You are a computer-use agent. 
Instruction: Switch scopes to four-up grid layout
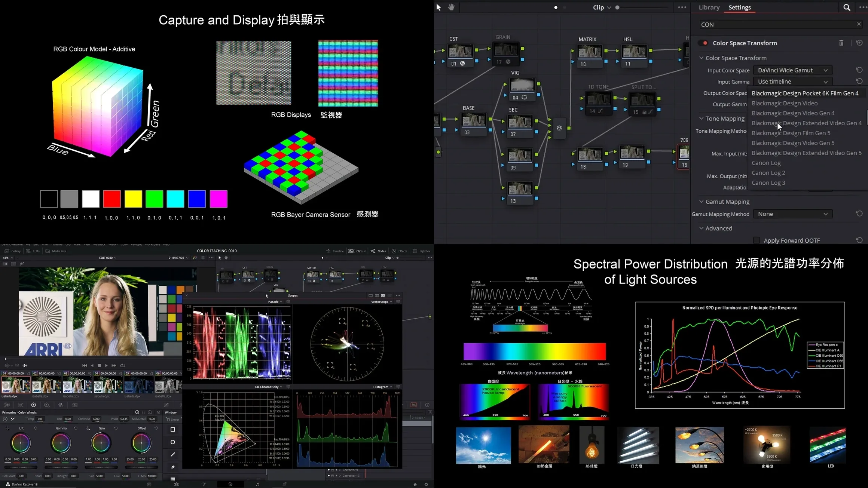pos(383,295)
